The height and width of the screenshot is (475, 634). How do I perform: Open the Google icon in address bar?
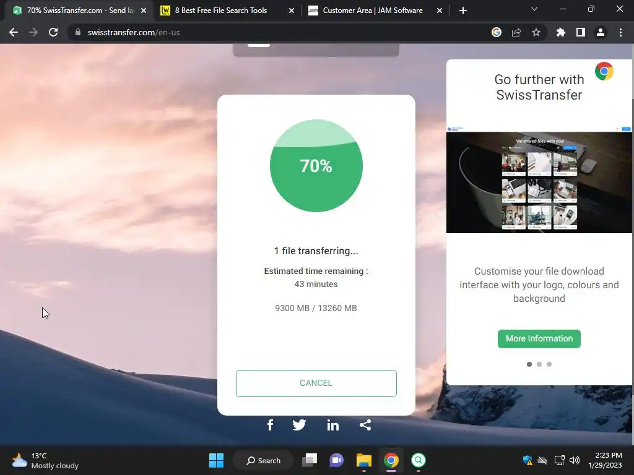[x=497, y=32]
